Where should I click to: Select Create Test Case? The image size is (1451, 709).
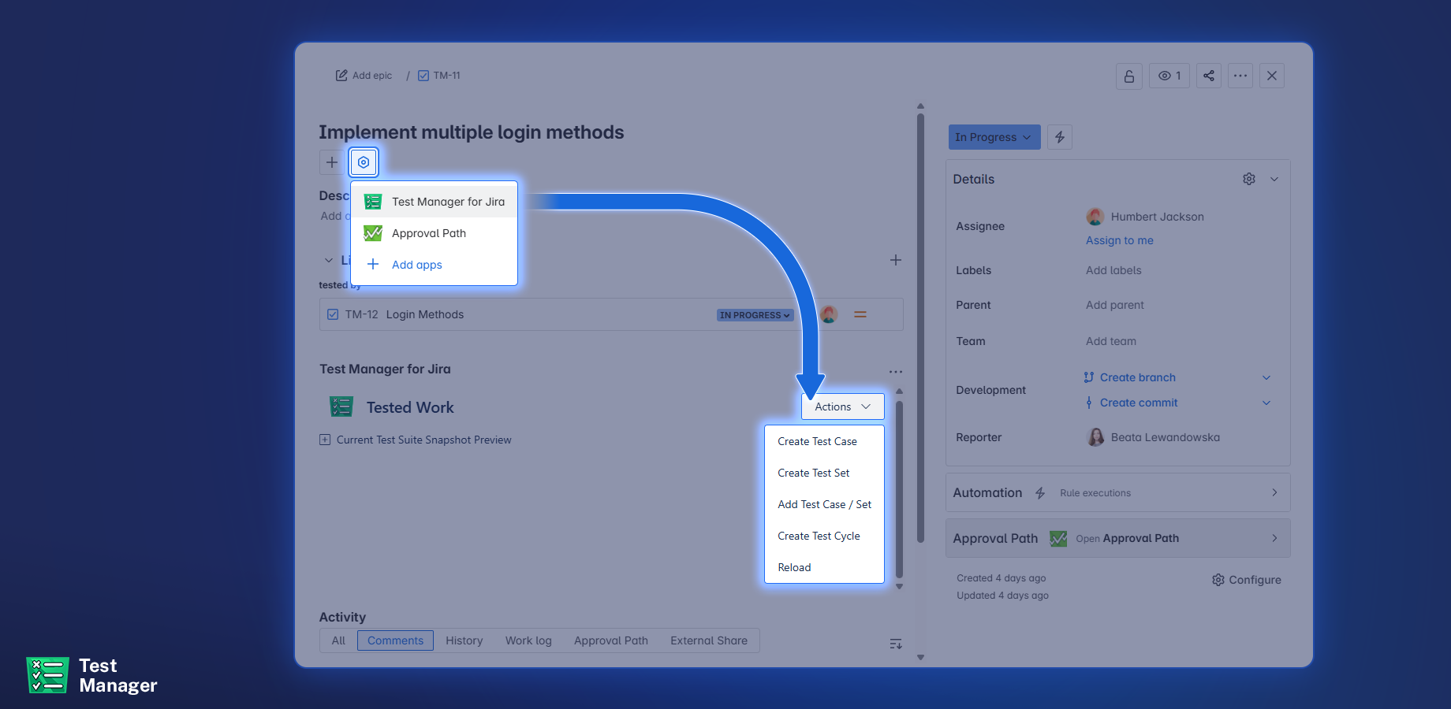[824, 441]
